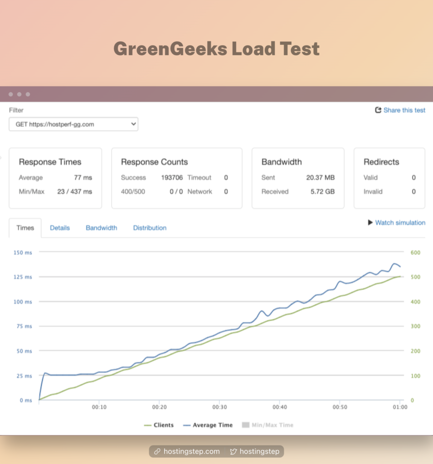433x464 pixels.
Task: Click the third window dot in the title bar
Action: point(28,94)
